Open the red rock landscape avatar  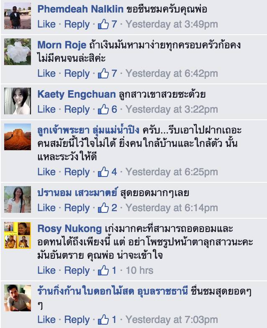tap(18, 137)
